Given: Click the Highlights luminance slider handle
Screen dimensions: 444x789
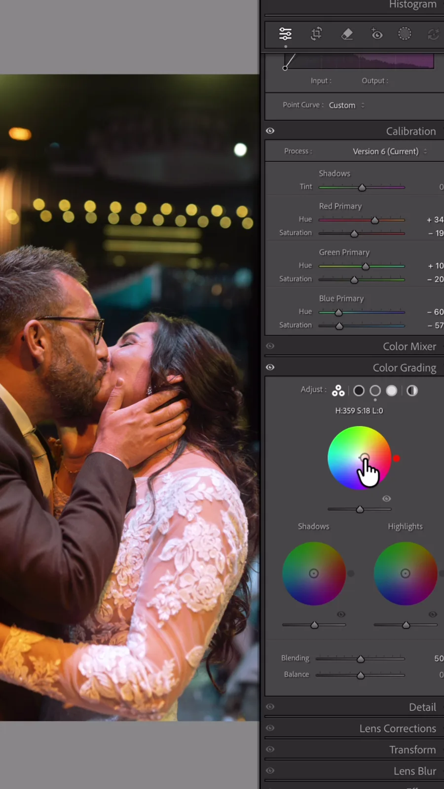Looking at the screenshot, I should click(406, 625).
